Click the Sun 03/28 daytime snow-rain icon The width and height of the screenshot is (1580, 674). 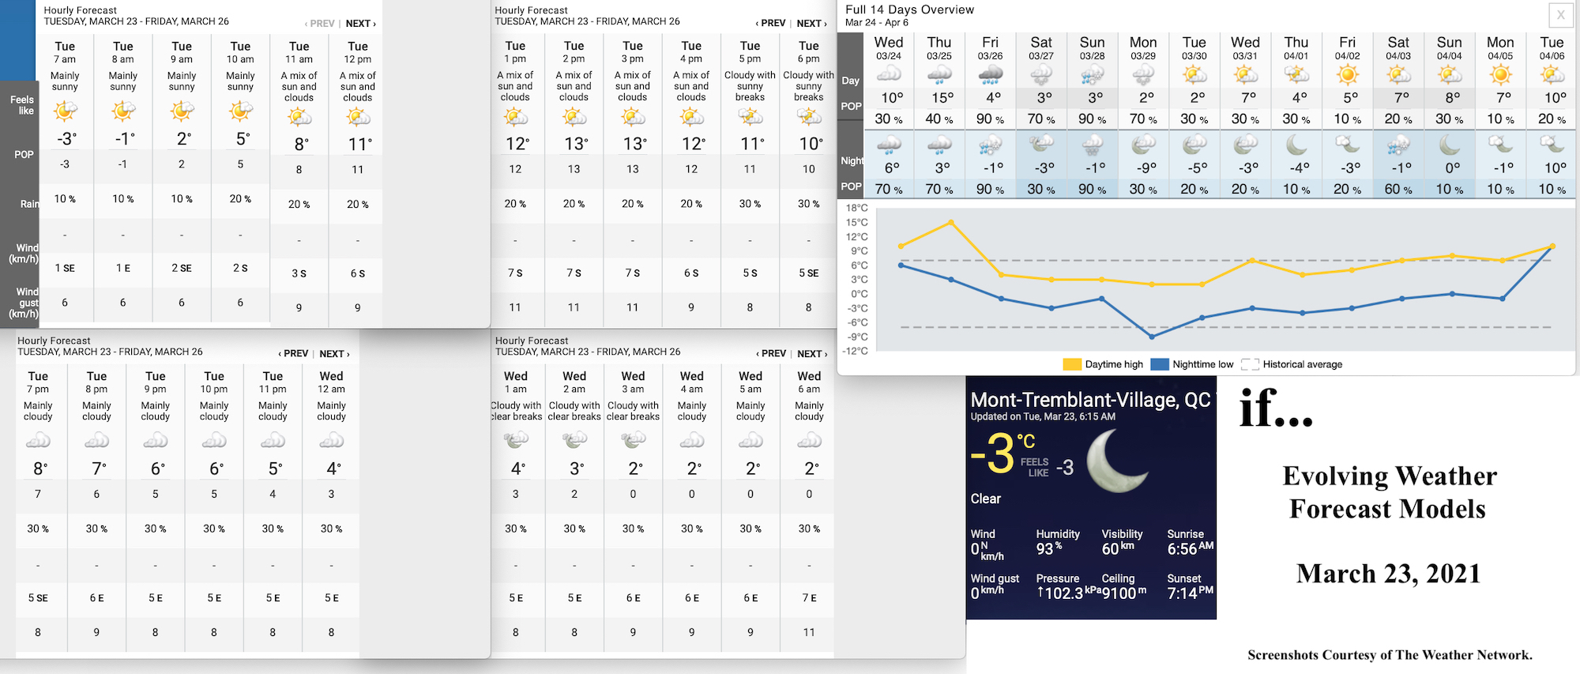point(1093,75)
